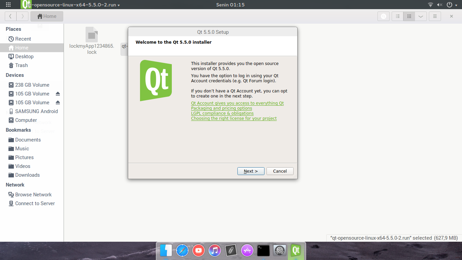Open Recent in the Places sidebar

click(x=32, y=39)
